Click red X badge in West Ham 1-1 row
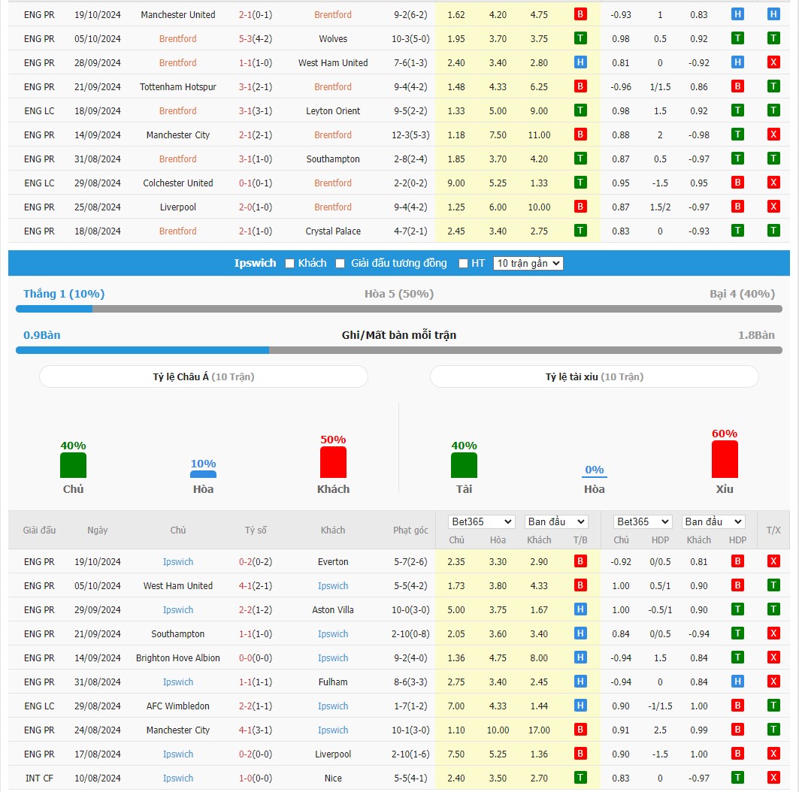799x792 pixels. [x=773, y=62]
